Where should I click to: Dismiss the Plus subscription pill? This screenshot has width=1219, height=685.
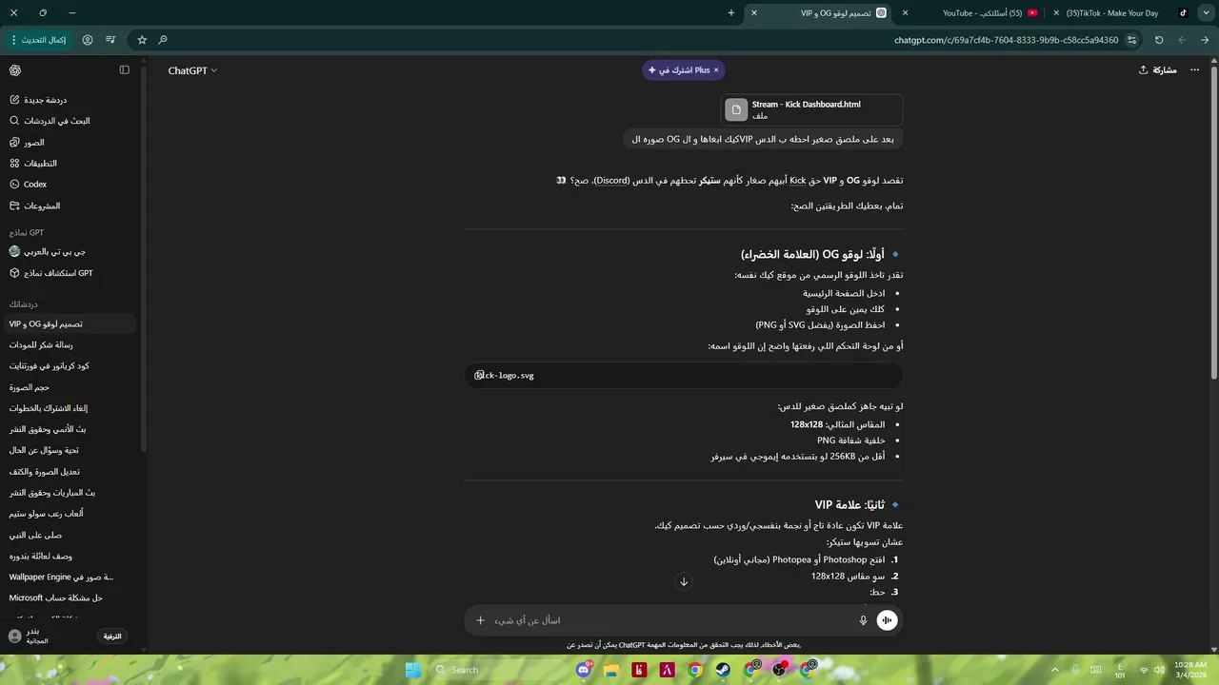point(716,70)
